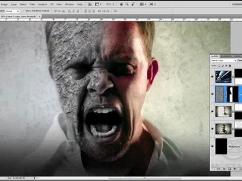Click the Essentials workspace button
242x181 pixels.
[237, 5]
